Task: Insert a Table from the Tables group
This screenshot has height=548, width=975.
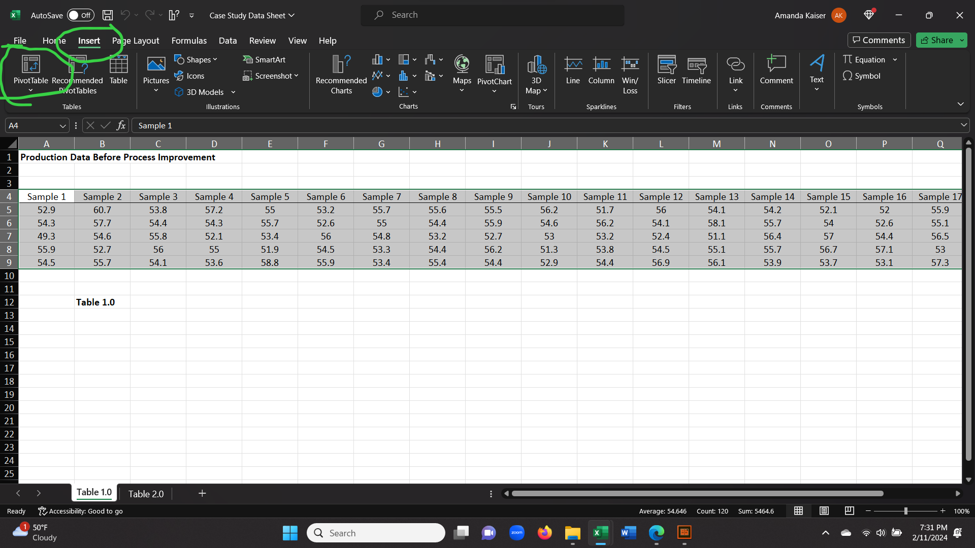Action: coord(118,70)
